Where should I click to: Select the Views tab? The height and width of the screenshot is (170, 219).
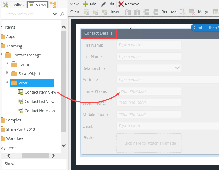(x=37, y=4)
